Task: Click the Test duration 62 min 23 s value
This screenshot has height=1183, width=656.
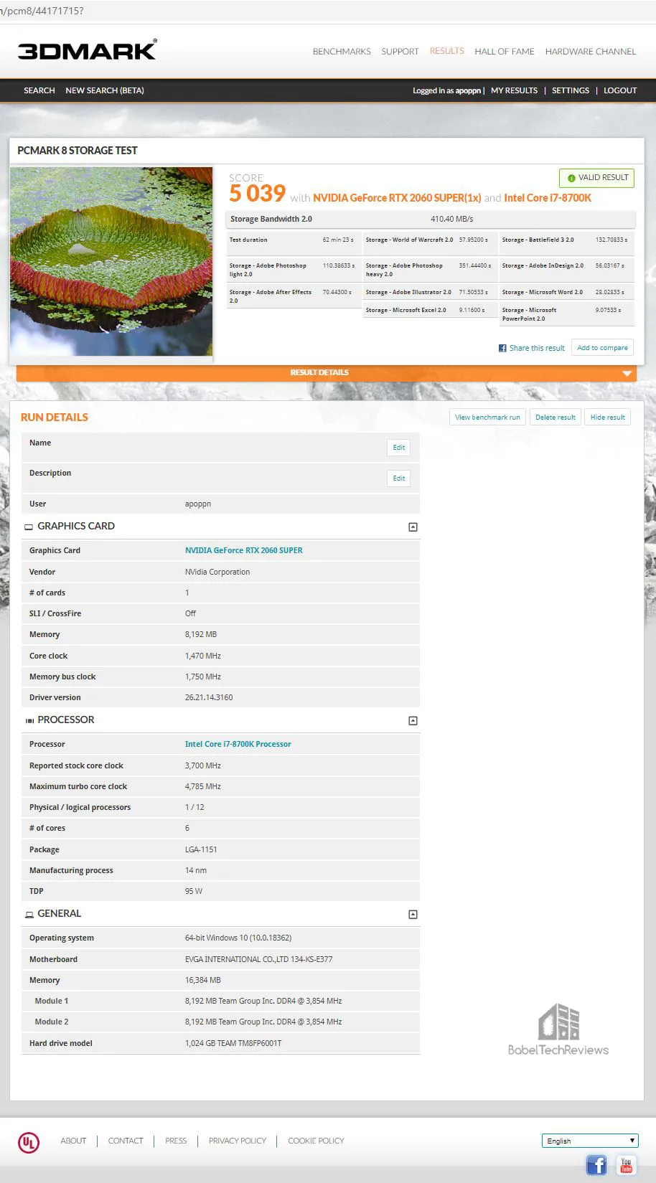Action: [338, 240]
